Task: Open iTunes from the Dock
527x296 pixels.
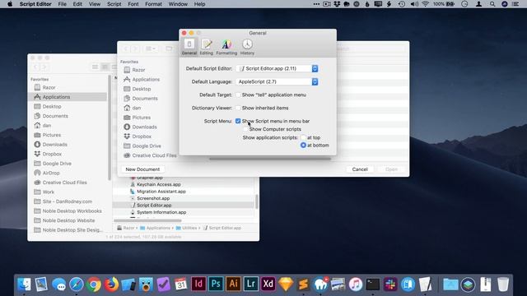Action: point(355,284)
